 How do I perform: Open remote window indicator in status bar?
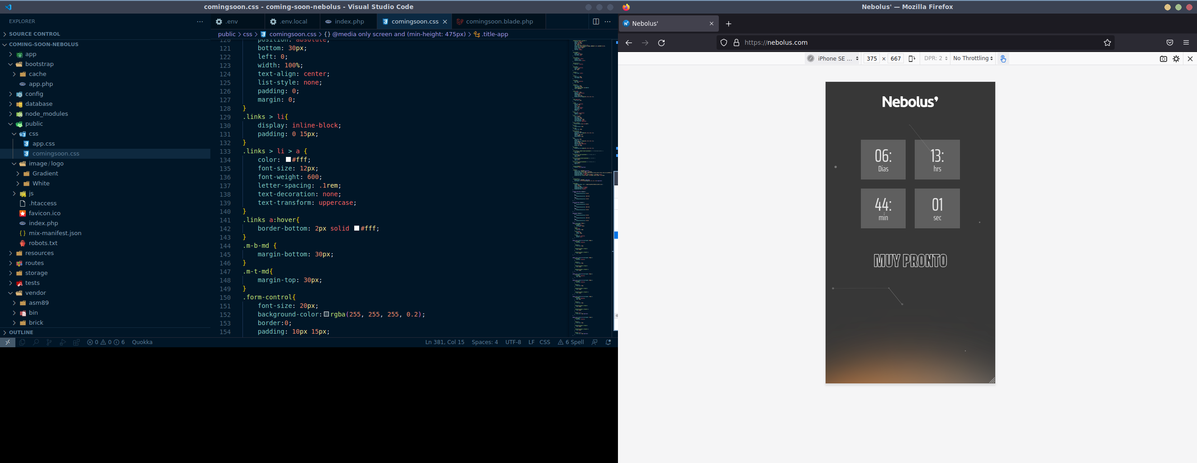point(7,342)
